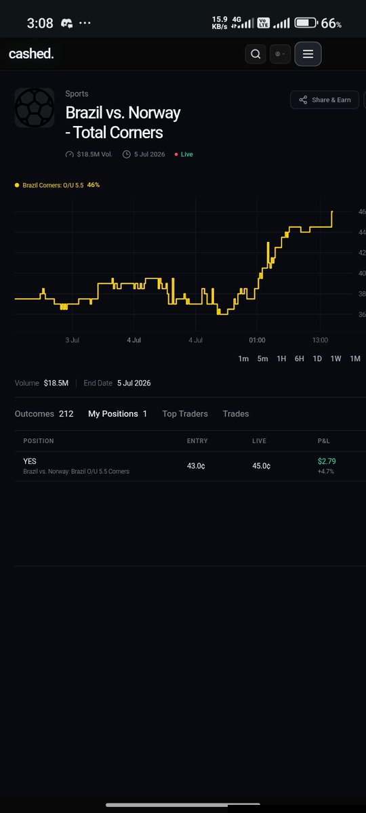The height and width of the screenshot is (813, 366).
Task: Select the 5m chart interval
Action: (262, 358)
